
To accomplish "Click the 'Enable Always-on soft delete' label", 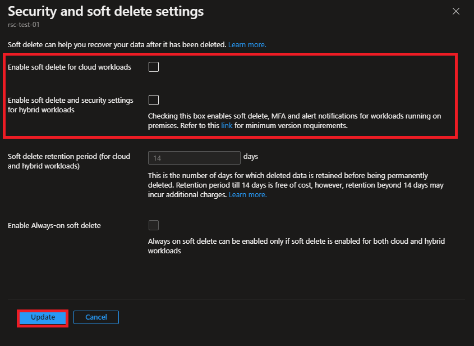I will 54,226.
